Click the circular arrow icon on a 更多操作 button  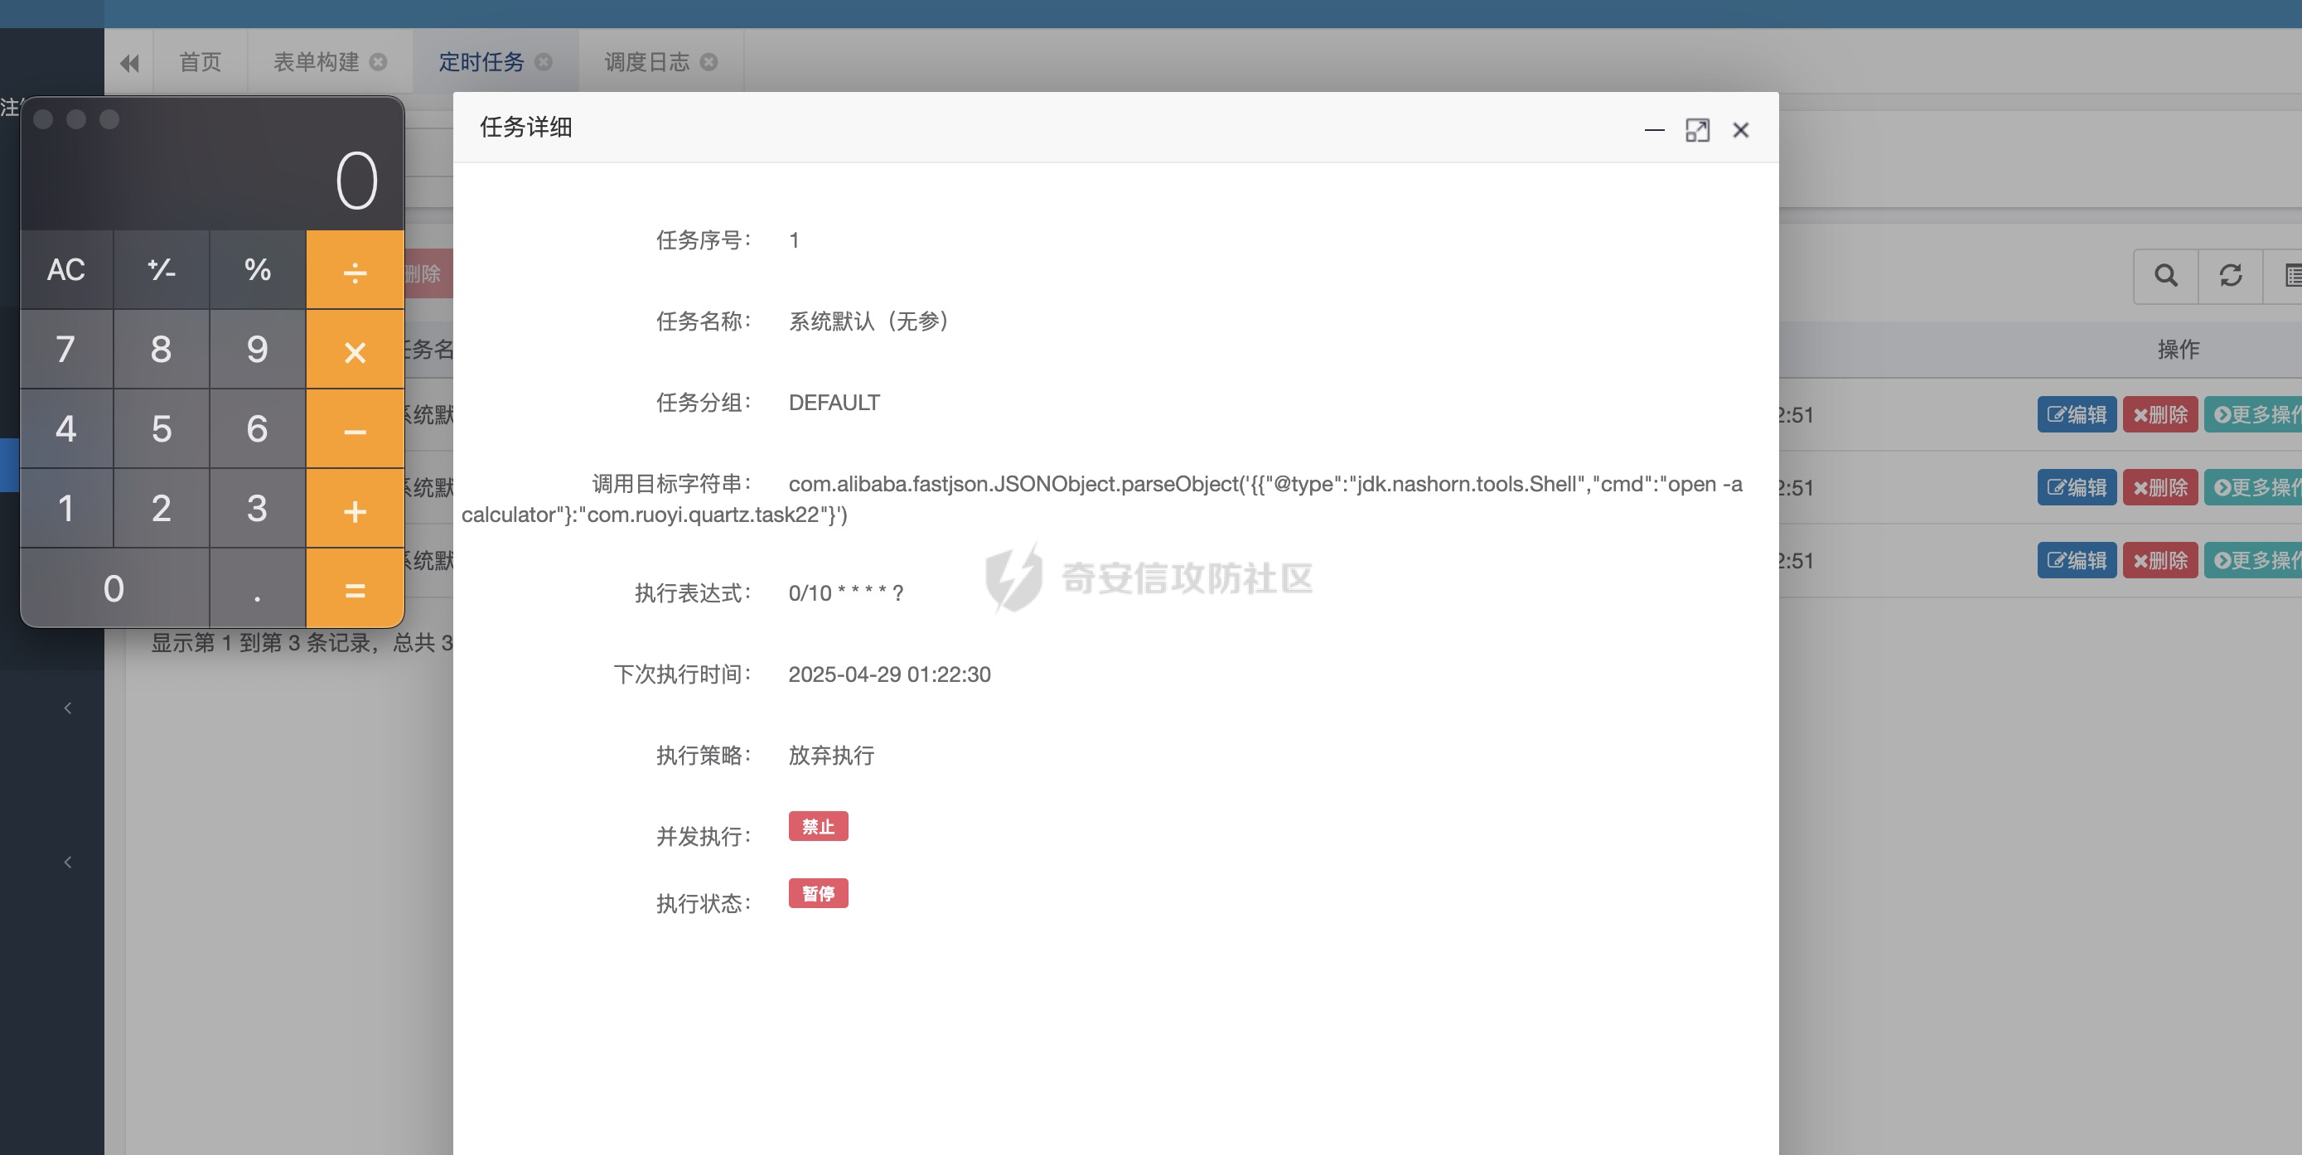point(2224,413)
